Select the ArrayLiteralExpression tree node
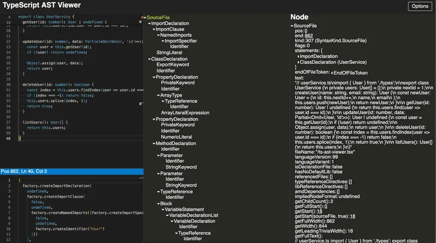This screenshot has width=436, height=243. [x=185, y=113]
